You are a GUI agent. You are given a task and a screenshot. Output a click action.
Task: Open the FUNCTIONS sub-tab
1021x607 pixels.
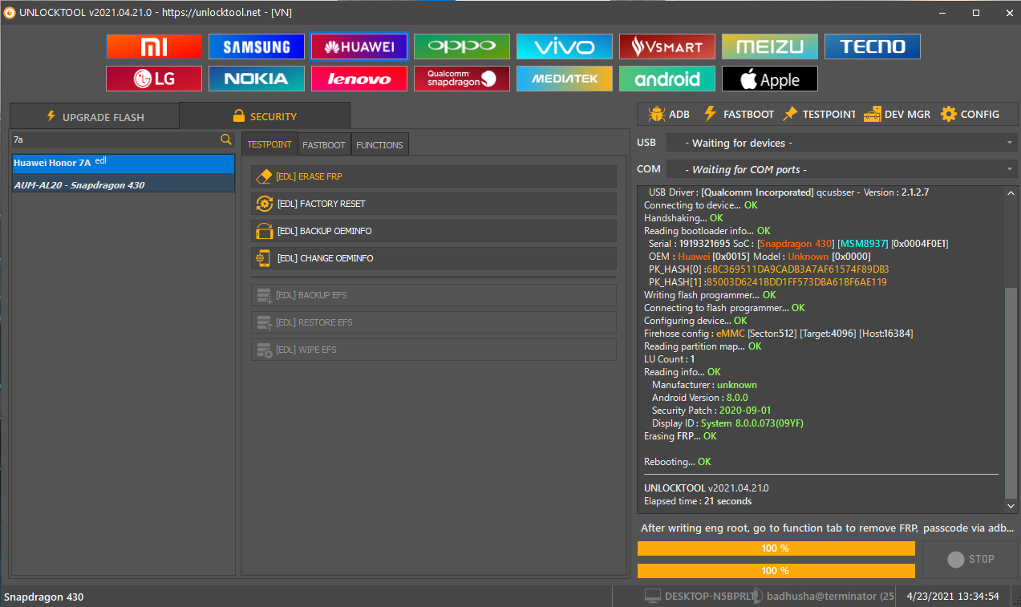[380, 144]
